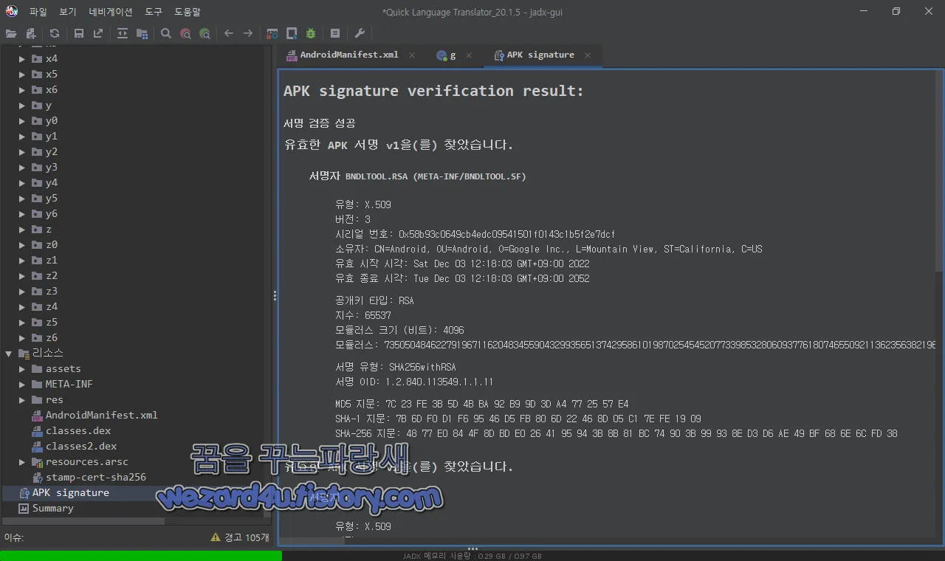945x561 pixels.
Task: Open the 보기 menu
Action: (68, 12)
